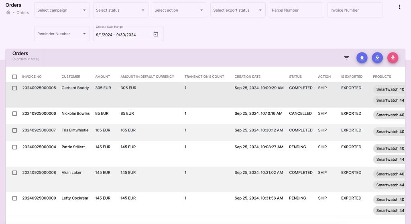The image size is (411, 224).
Task: Select the Gerhard Boddy order checkbox
Action: click(x=14, y=88)
